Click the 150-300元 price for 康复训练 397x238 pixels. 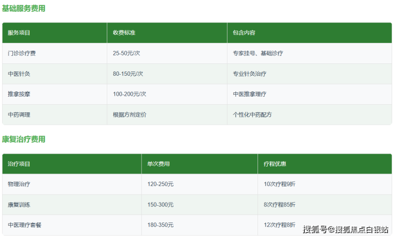(x=160, y=205)
